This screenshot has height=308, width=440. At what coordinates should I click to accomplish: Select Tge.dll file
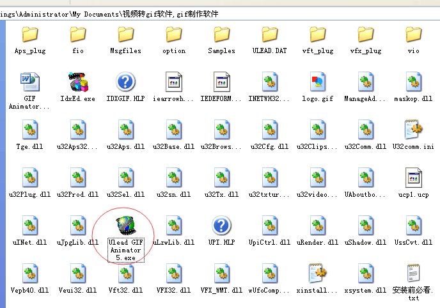[x=30, y=130]
